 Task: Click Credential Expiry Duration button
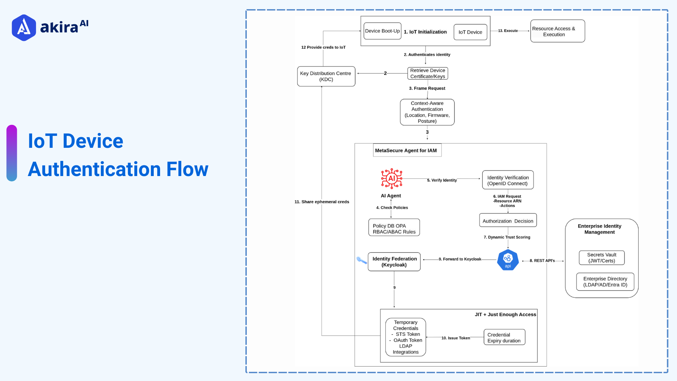[505, 337]
